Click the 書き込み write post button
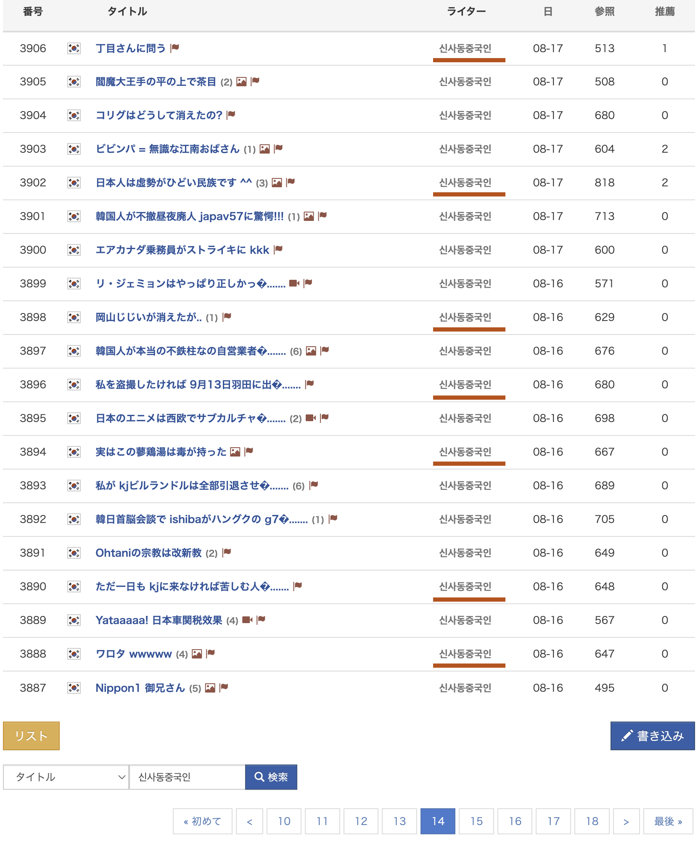Screen dimensions: 698x844 pyautogui.click(x=652, y=736)
